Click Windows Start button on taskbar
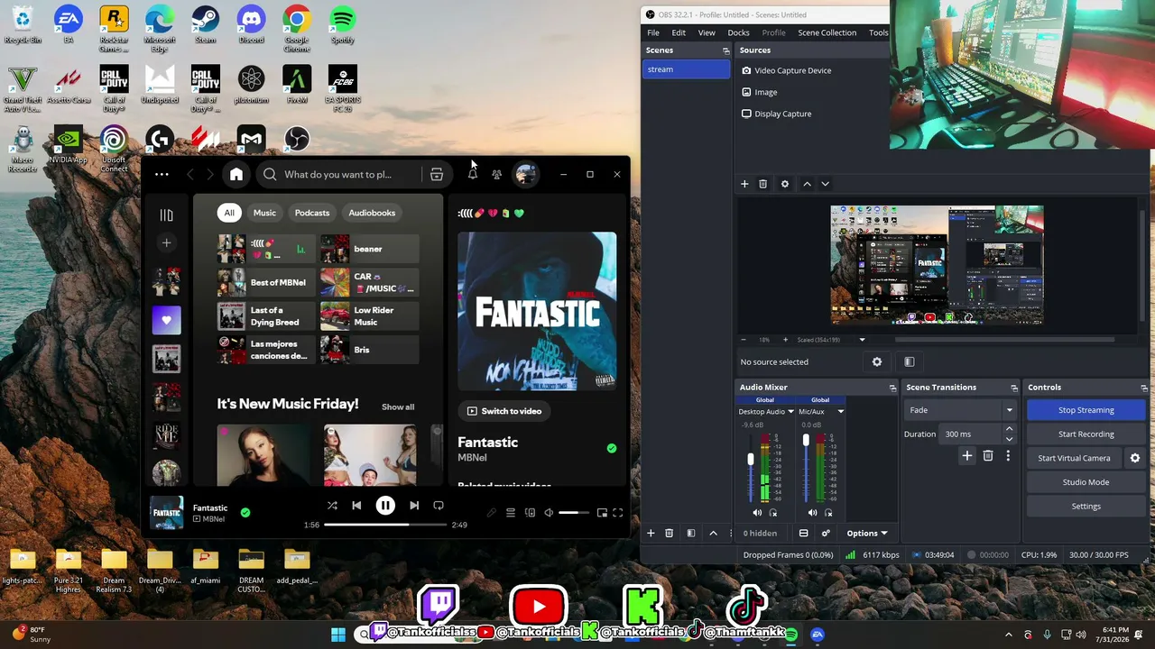The width and height of the screenshot is (1155, 649). point(338,635)
